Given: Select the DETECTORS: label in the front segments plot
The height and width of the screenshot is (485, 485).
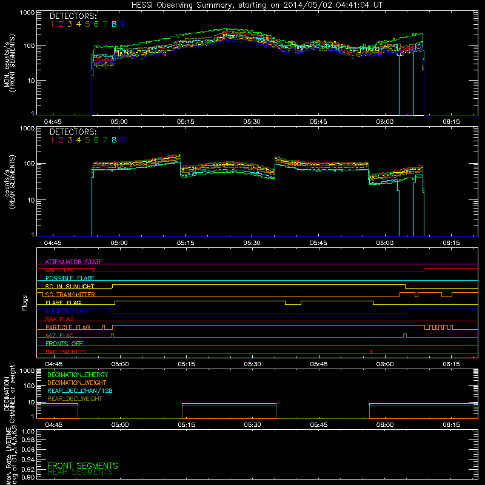Looking at the screenshot, I should coord(73,16).
